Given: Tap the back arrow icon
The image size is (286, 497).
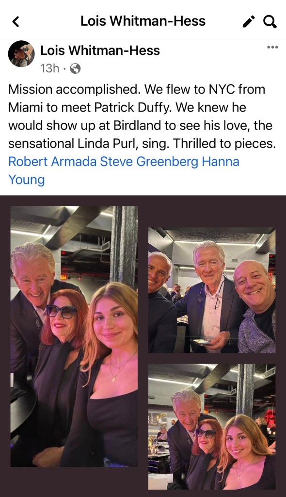Looking at the screenshot, I should pyautogui.click(x=16, y=21).
